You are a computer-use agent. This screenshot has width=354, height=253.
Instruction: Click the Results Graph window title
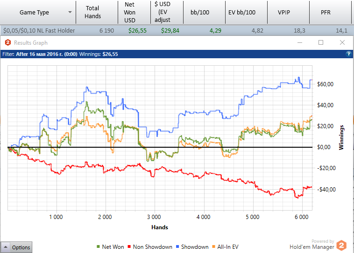(x=31, y=42)
